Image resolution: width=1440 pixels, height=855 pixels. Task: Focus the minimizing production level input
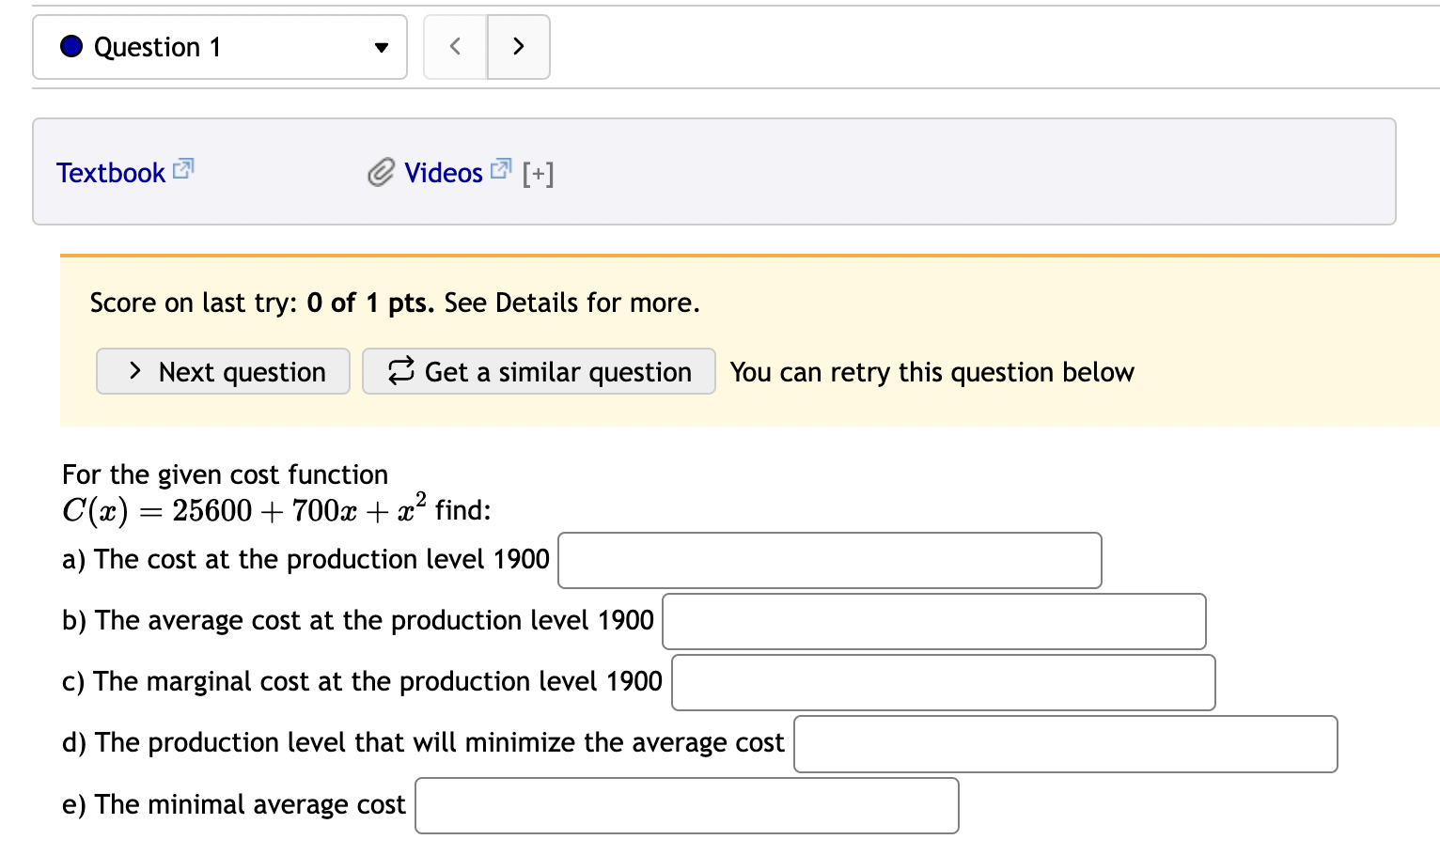1065,744
